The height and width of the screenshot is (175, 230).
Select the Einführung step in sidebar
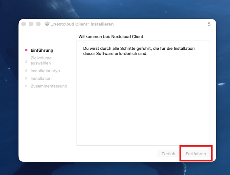[x=42, y=50]
